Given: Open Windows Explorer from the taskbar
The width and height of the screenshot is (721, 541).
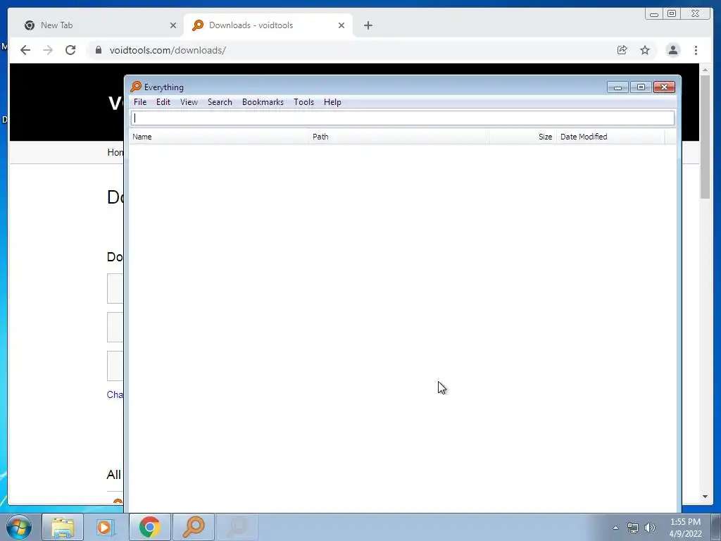Looking at the screenshot, I should (63, 527).
